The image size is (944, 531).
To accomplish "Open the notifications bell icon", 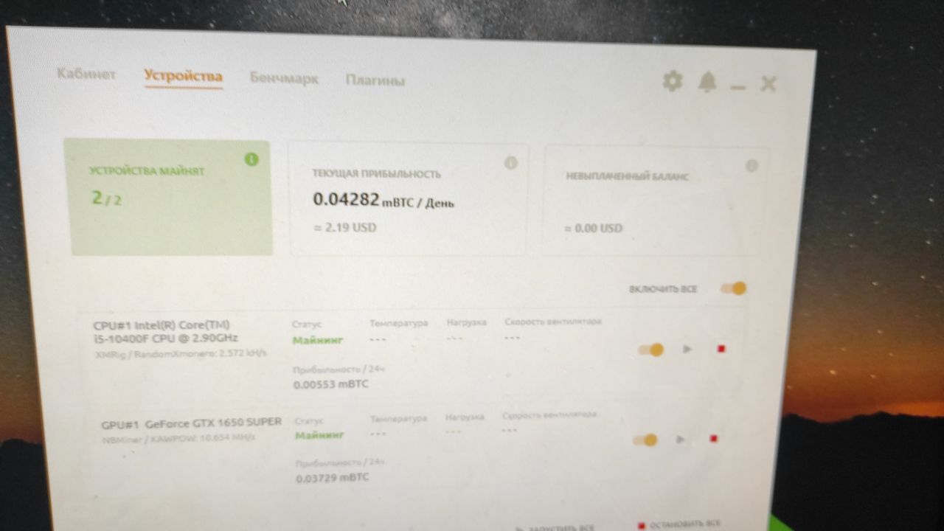I will pos(707,82).
